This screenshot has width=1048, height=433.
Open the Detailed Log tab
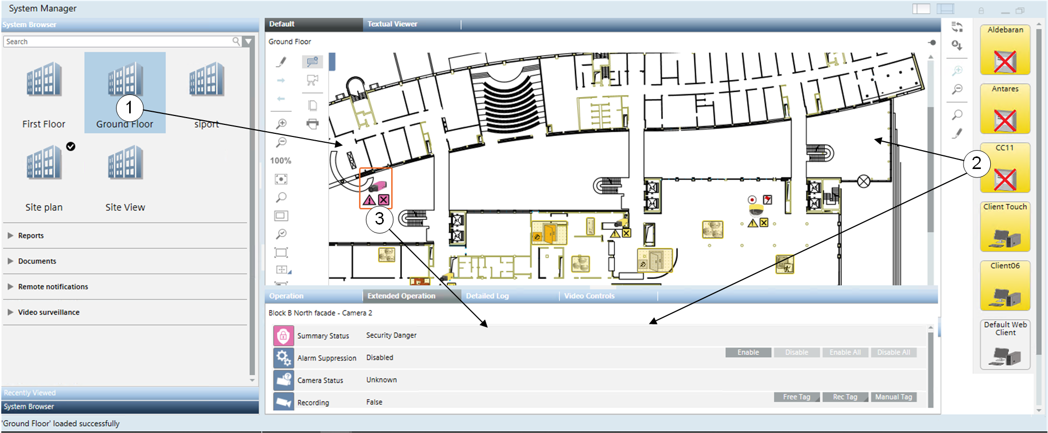[x=487, y=296]
